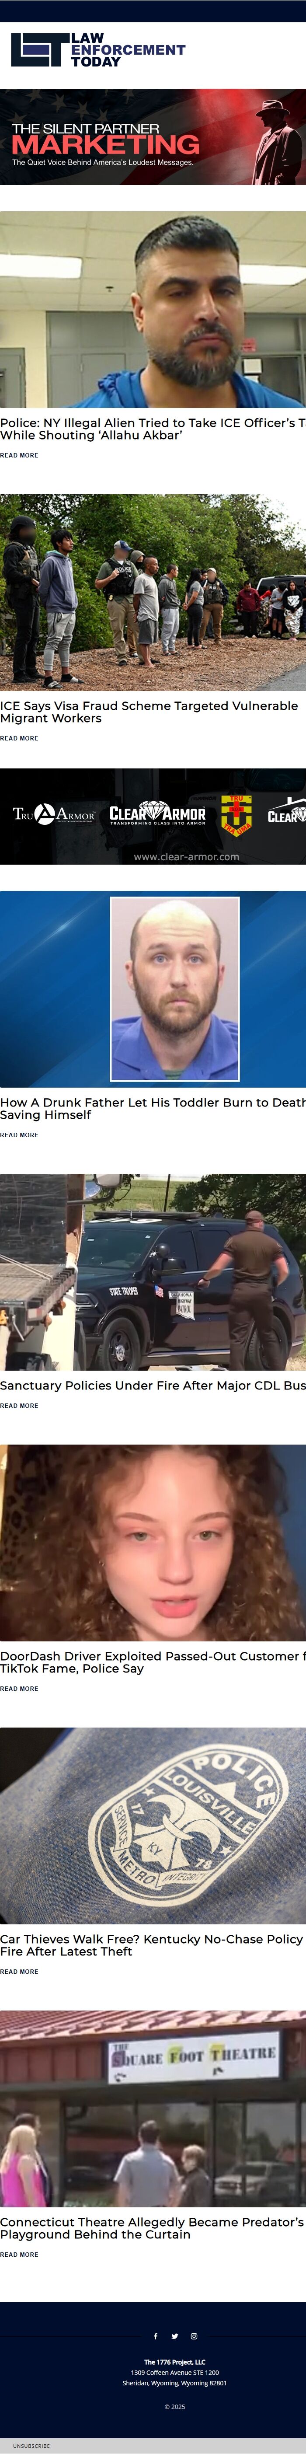Image resolution: width=306 pixels, height=2454 pixels.
Task: Select Read More under Visa Fraud story
Action: tap(19, 738)
